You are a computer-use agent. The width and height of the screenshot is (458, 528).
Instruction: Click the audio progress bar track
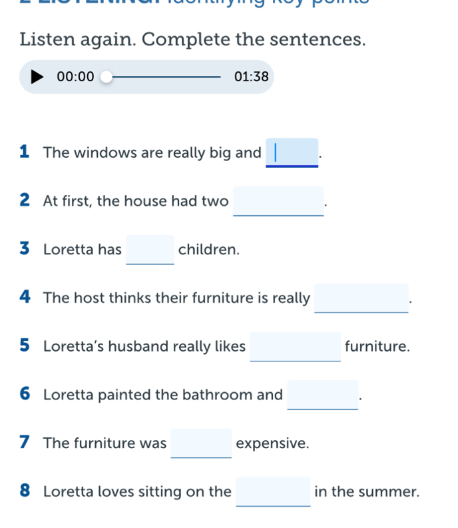tap(166, 77)
